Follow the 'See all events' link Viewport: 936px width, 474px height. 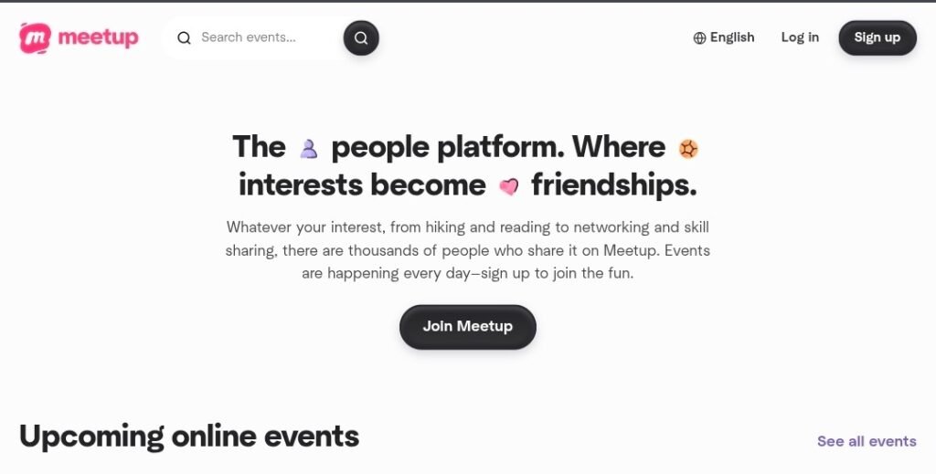click(x=867, y=441)
